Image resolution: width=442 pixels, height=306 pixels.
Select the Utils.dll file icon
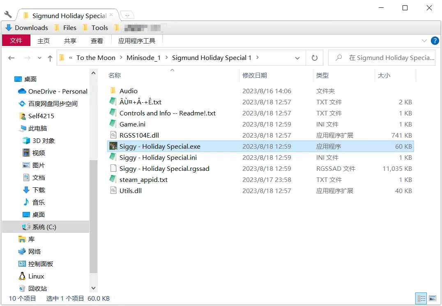pos(113,191)
